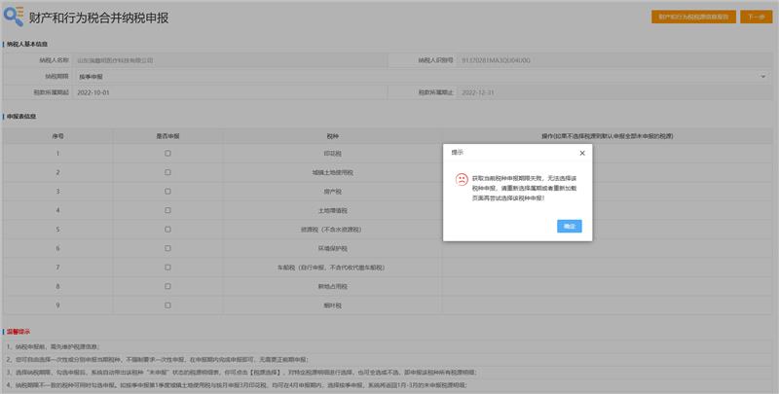
Task: Tick the 房产税 checkbox
Action: pyautogui.click(x=168, y=192)
